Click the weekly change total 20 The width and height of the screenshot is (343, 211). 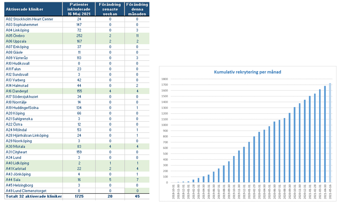pos(110,196)
